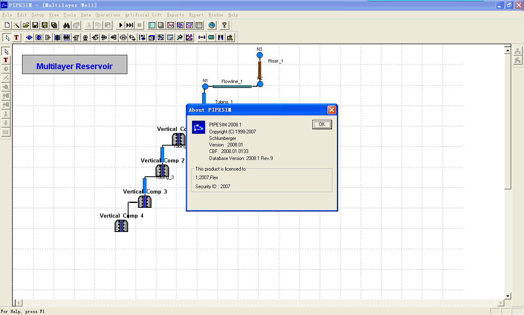Click the blue PIPESIM icon in About dialog
Screen dimensions: 524x315
199,127
